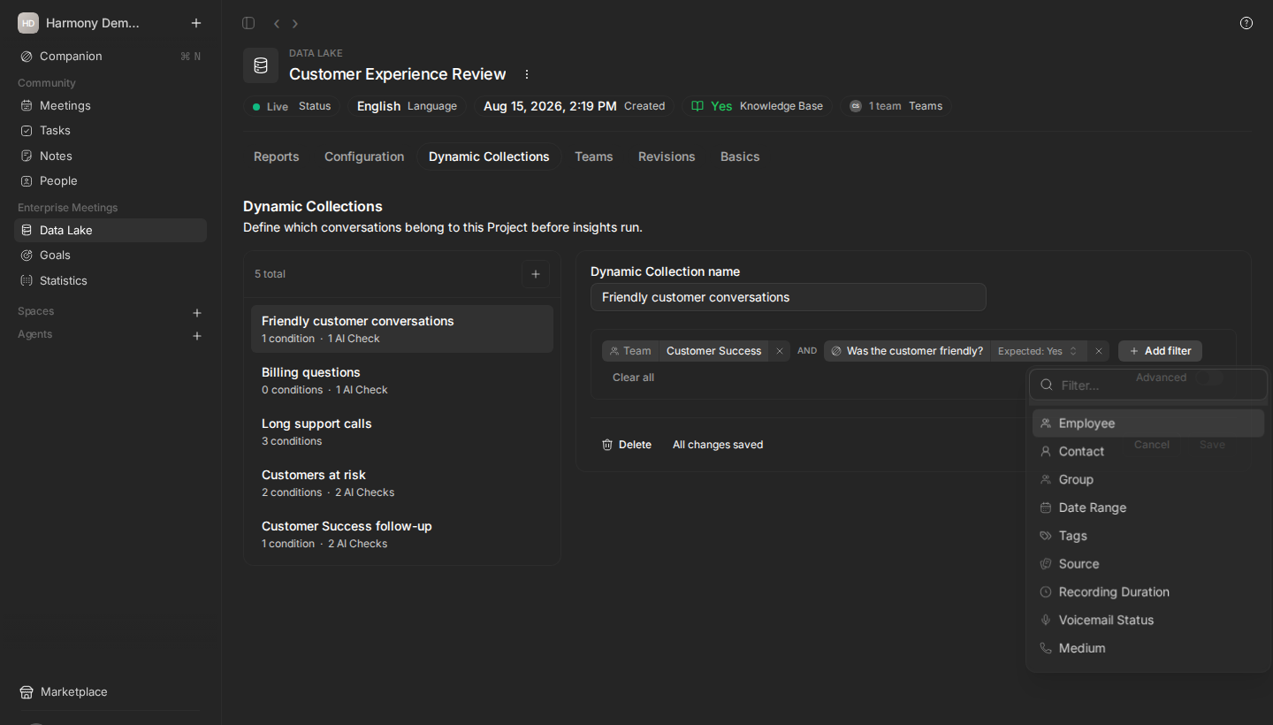Remove the 'Was the customer friendly?' filter
Image resolution: width=1273 pixels, height=725 pixels.
click(x=1099, y=351)
